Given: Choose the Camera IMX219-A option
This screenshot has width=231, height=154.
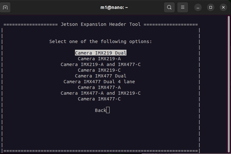Looking at the screenshot, I should 99,59.
